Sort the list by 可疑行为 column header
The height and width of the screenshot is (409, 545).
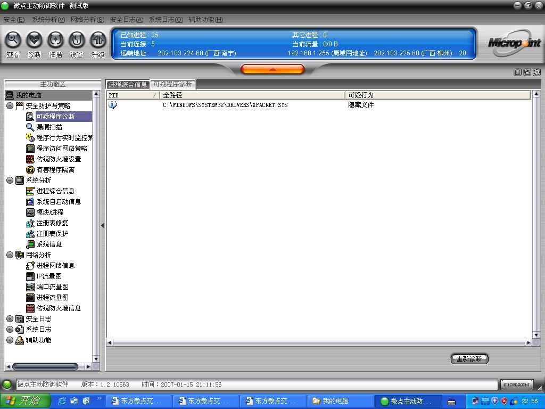(x=437, y=95)
